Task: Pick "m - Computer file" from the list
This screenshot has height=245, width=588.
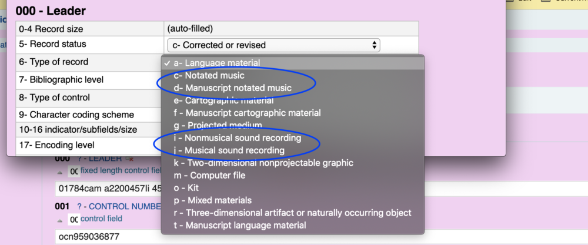Action: [209, 175]
